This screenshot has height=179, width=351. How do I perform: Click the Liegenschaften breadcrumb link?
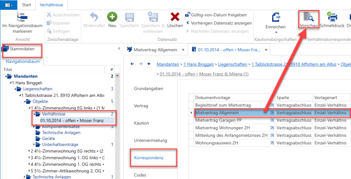[x=232, y=64]
